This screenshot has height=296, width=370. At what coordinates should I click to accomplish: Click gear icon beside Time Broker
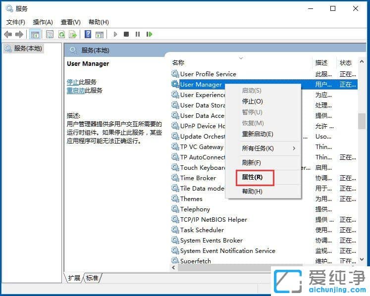175,178
